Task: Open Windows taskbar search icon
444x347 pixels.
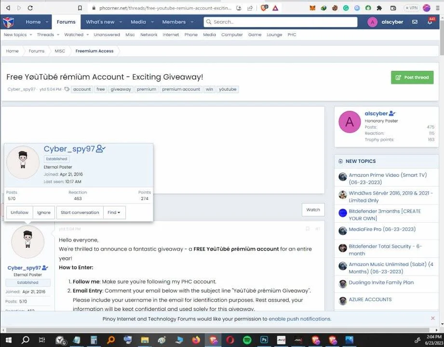Action: [x=25, y=340]
